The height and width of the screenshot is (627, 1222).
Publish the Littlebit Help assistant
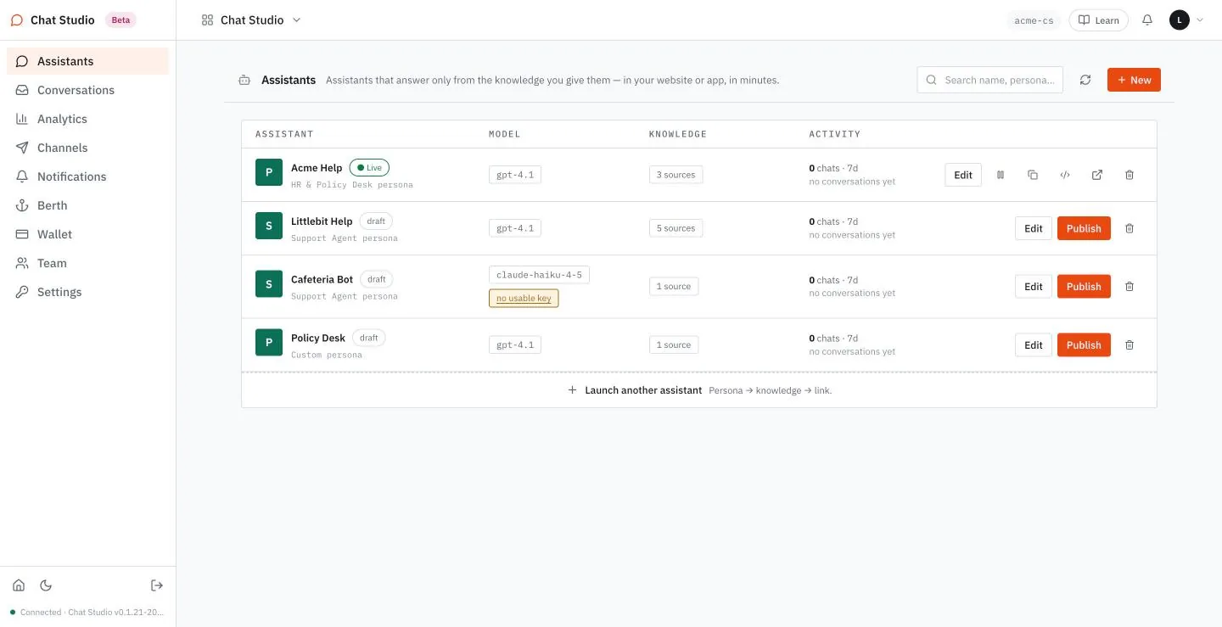click(1084, 228)
